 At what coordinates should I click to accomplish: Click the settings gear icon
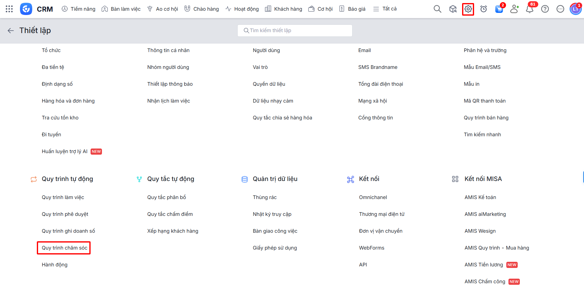[x=468, y=9]
